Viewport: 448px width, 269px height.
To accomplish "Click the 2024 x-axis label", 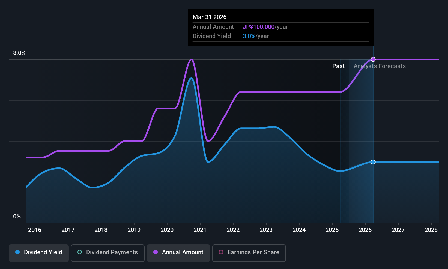I will coord(299,230).
